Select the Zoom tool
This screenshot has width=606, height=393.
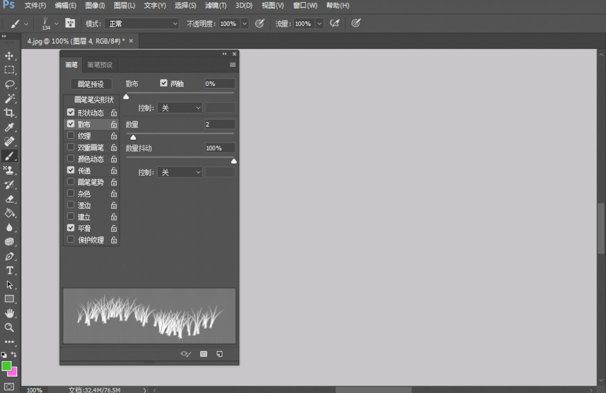[x=10, y=327]
